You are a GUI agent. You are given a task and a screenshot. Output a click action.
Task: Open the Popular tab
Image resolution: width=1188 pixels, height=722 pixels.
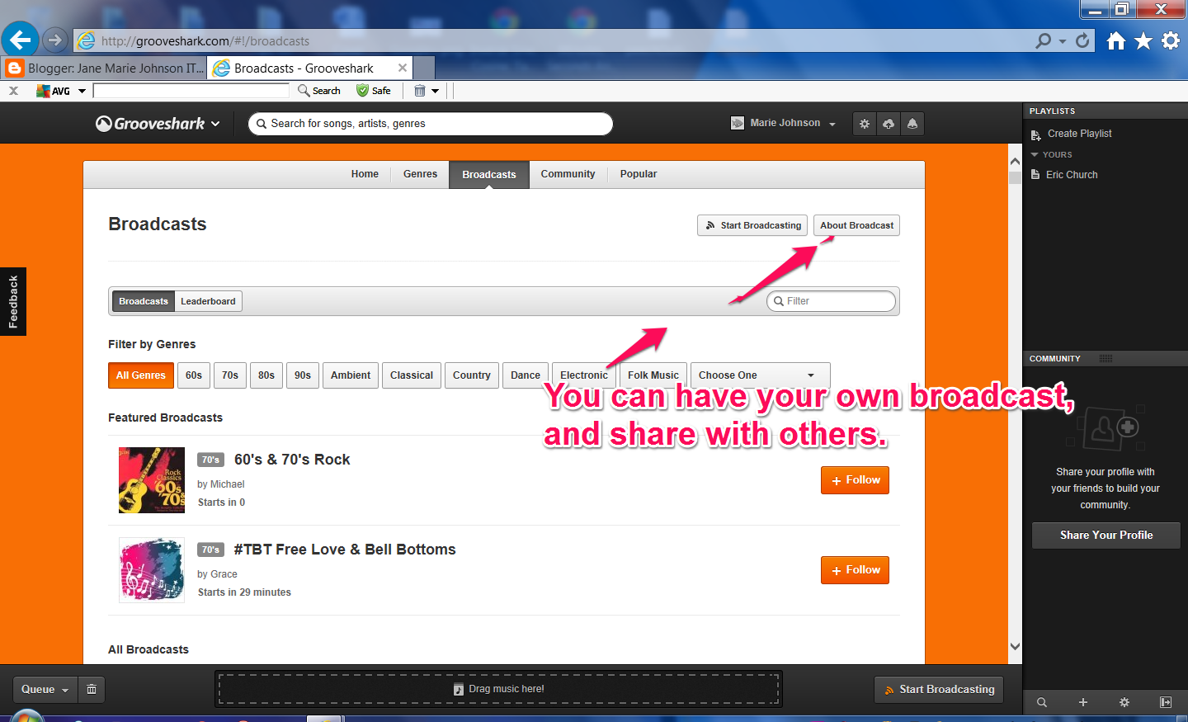click(639, 174)
